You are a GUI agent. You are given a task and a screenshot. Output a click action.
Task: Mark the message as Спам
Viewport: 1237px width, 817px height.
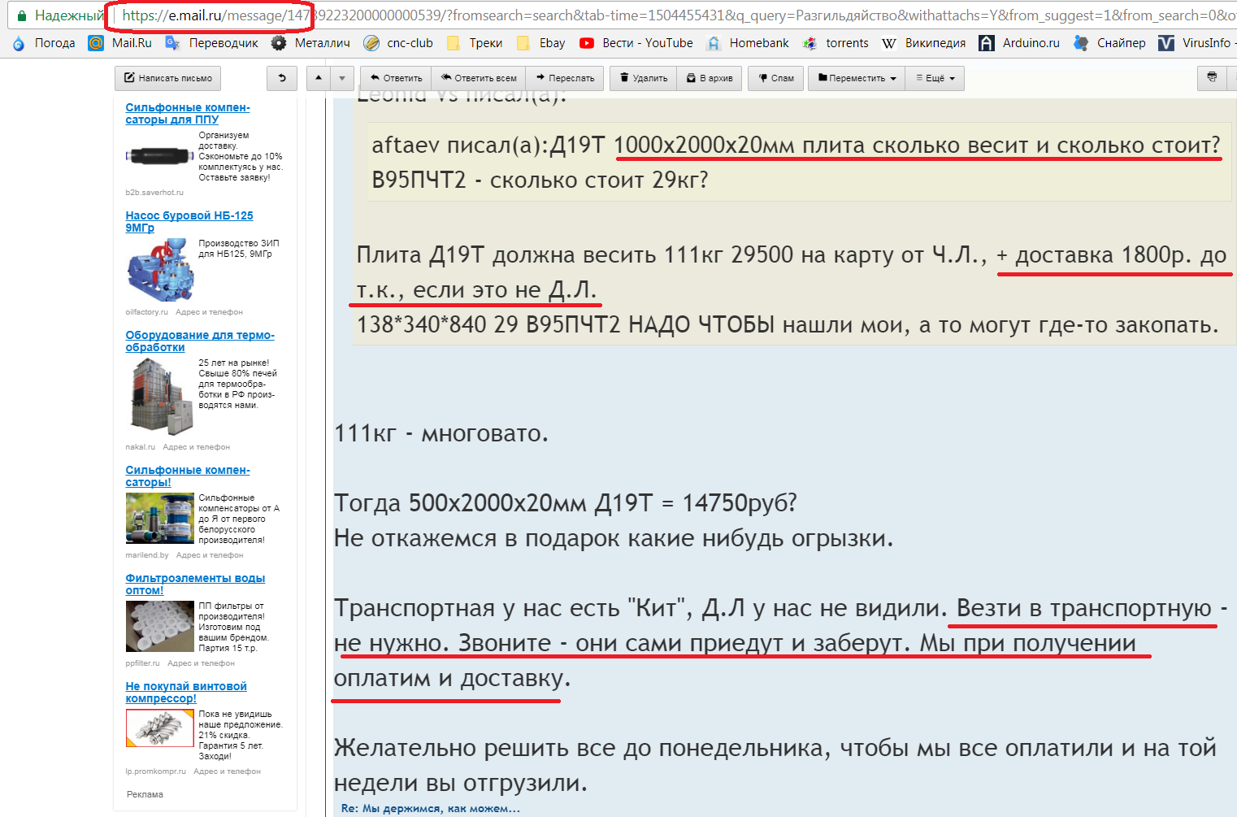(x=776, y=78)
